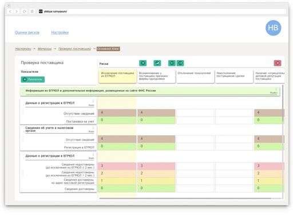This screenshot has width=293, height=215.
Task: Open the HB user avatar
Action: click(273, 28)
